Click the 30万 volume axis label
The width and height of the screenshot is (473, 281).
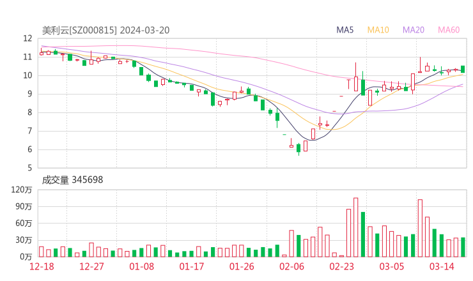tap(24, 240)
